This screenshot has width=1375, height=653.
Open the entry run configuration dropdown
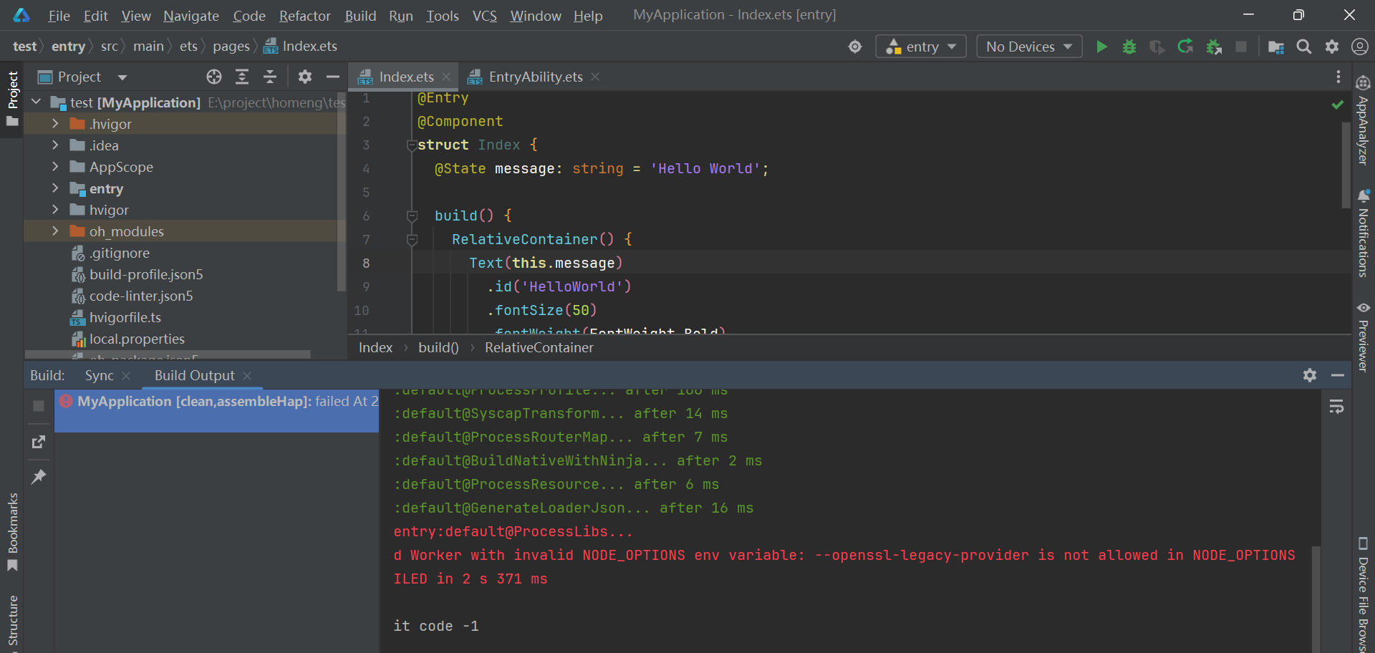[x=921, y=47]
